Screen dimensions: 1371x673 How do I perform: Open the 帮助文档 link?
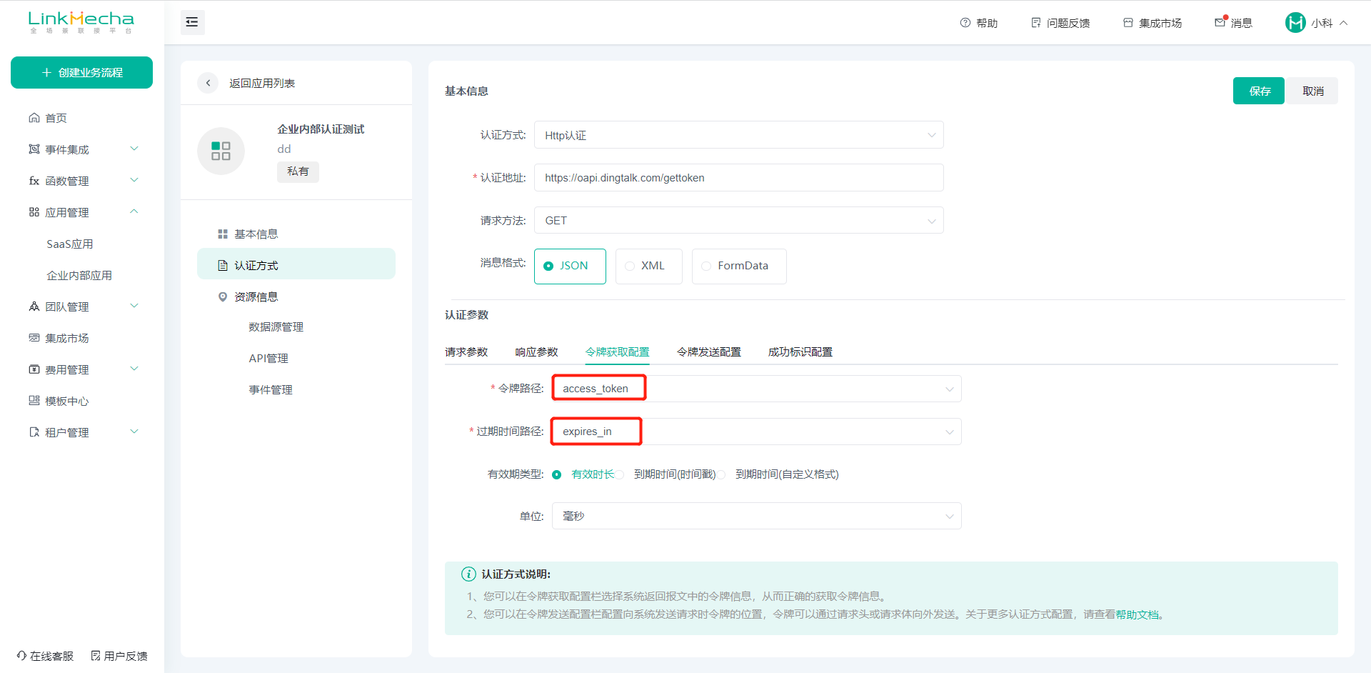(x=1137, y=614)
